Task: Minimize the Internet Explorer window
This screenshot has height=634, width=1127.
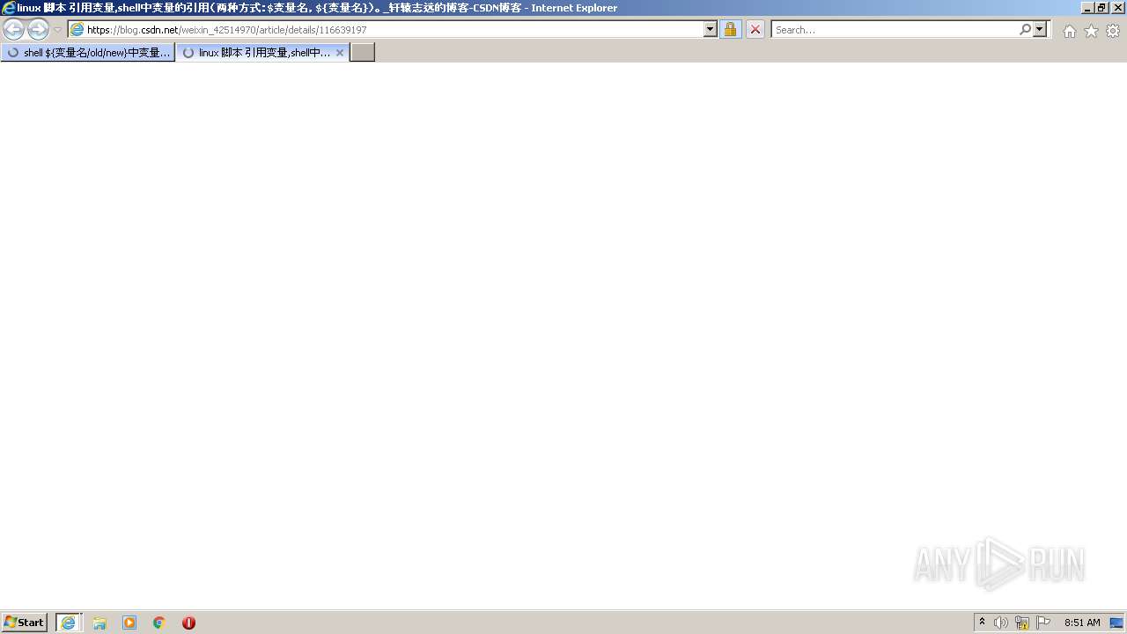Action: [x=1087, y=8]
